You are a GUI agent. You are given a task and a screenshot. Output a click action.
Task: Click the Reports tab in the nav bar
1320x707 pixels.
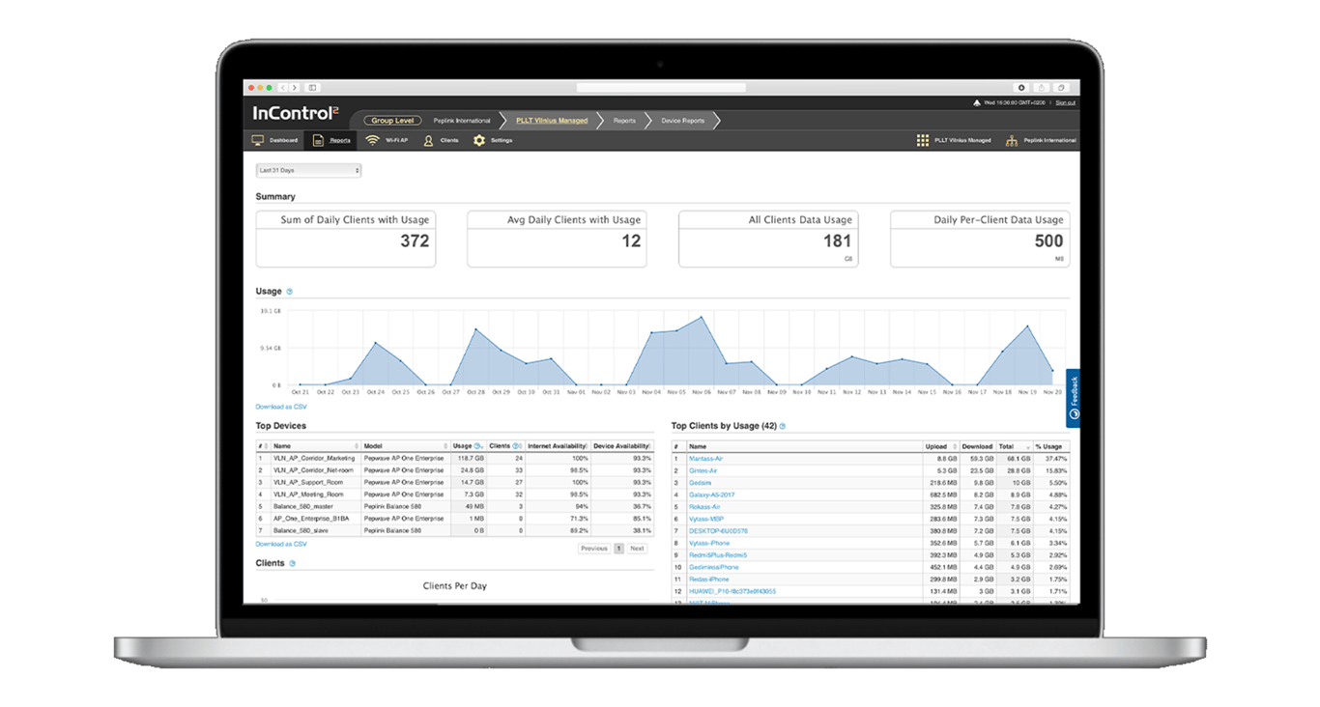tap(331, 140)
